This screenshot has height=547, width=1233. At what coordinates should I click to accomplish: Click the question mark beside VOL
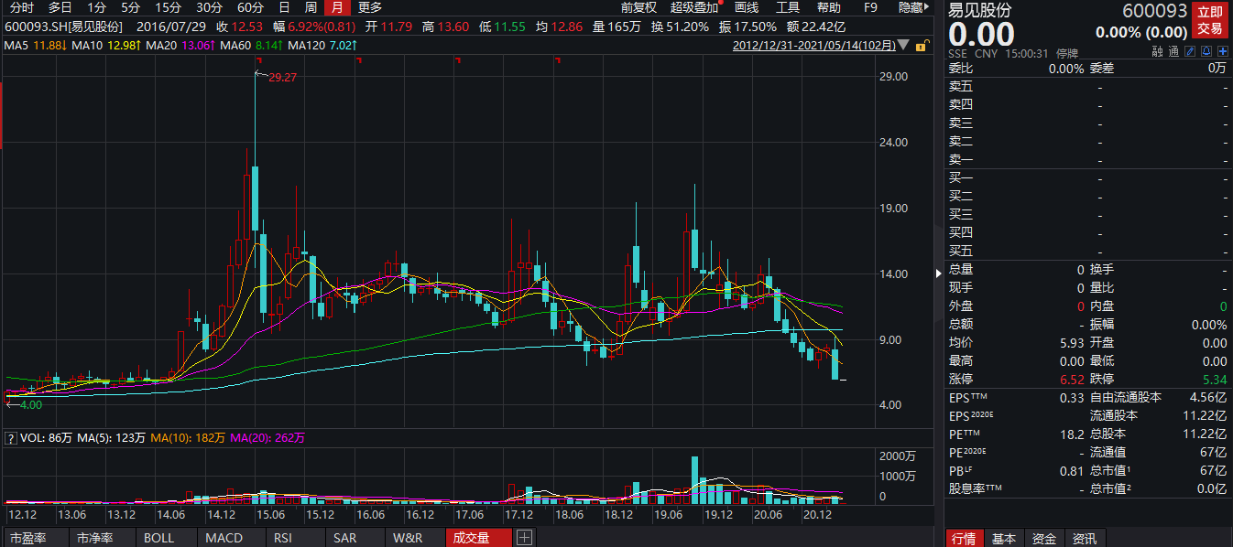(x=10, y=438)
